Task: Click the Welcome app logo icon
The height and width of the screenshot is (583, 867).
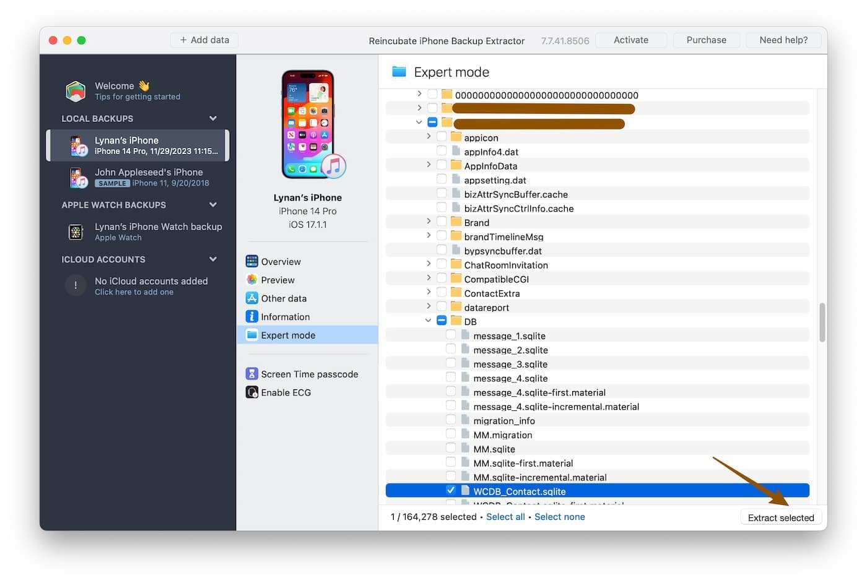Action: point(76,91)
